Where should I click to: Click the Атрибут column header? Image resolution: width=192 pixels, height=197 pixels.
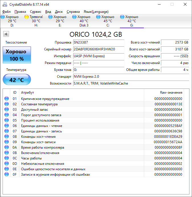pos(81,93)
